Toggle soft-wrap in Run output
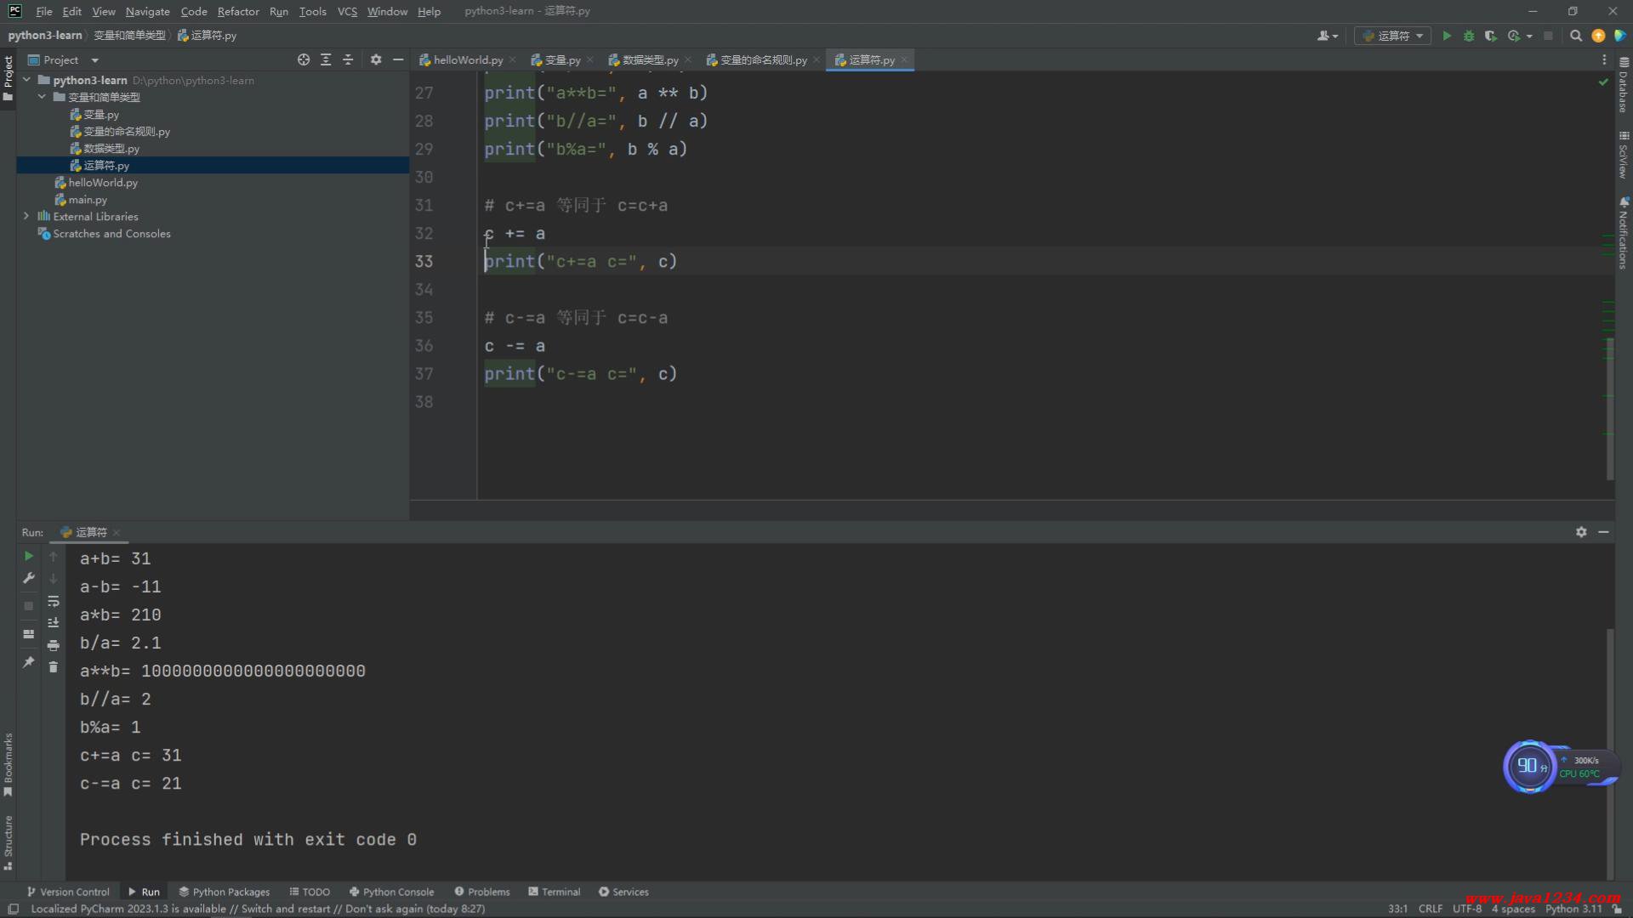The height and width of the screenshot is (918, 1633). click(x=54, y=601)
